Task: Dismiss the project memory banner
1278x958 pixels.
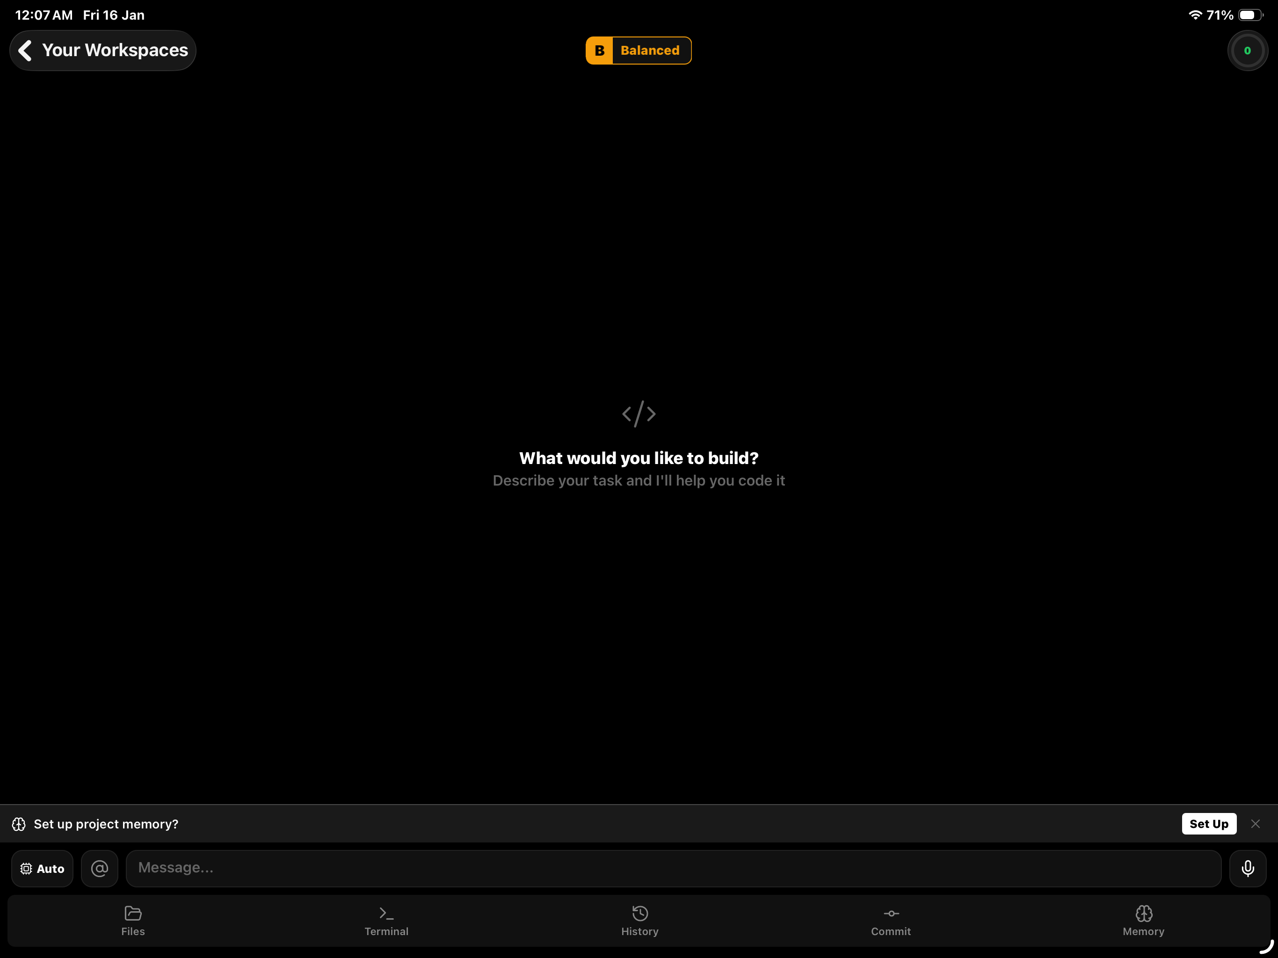Action: coord(1256,824)
